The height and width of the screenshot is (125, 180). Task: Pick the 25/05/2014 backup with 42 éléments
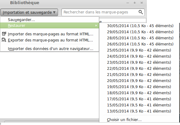pos(139,50)
